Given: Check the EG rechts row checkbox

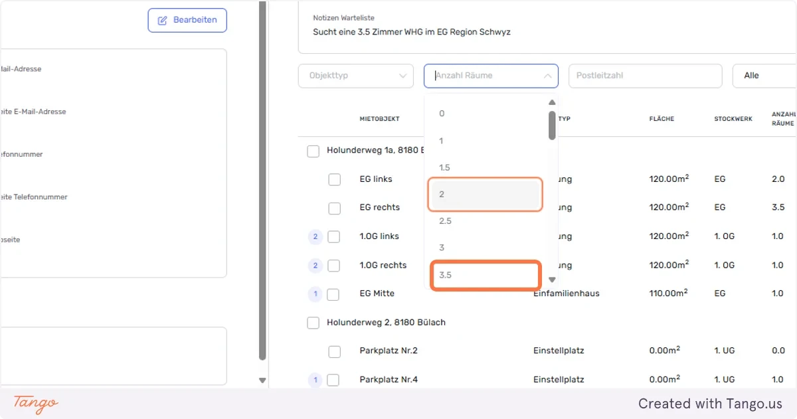Looking at the screenshot, I should pyautogui.click(x=334, y=208).
